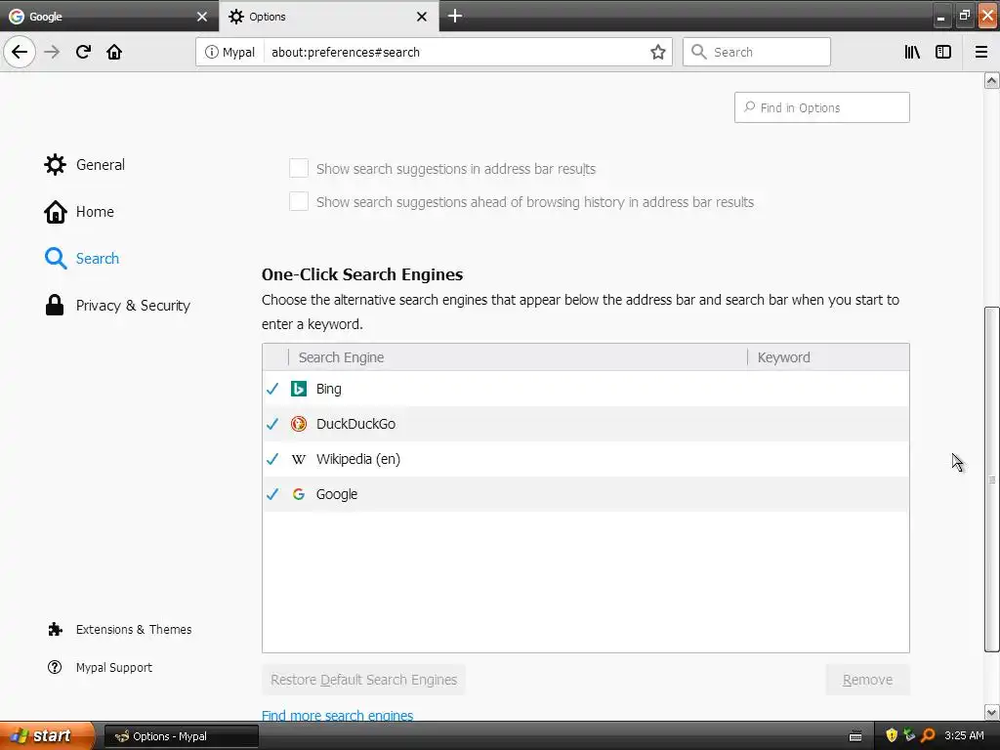Open the home page via house icon
This screenshot has width=1000, height=750.
pos(114,52)
